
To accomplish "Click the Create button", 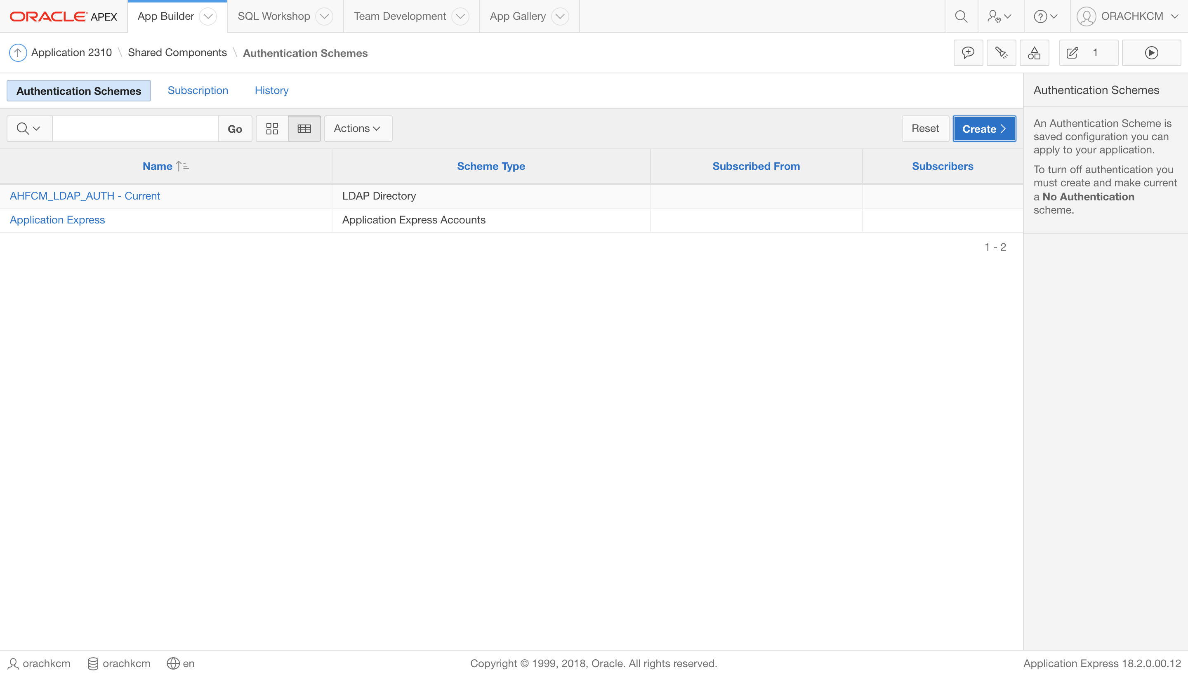I will 984,129.
